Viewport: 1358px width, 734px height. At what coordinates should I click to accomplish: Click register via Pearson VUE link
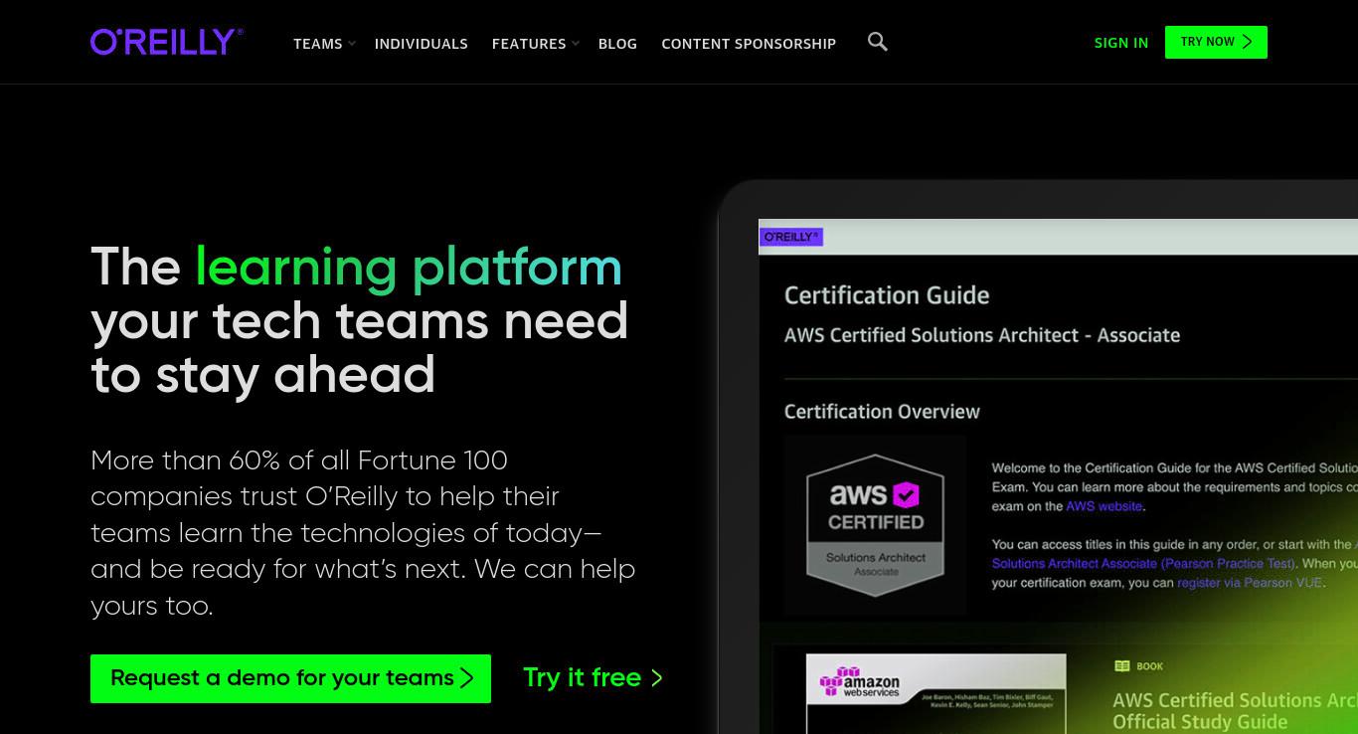click(x=1250, y=583)
